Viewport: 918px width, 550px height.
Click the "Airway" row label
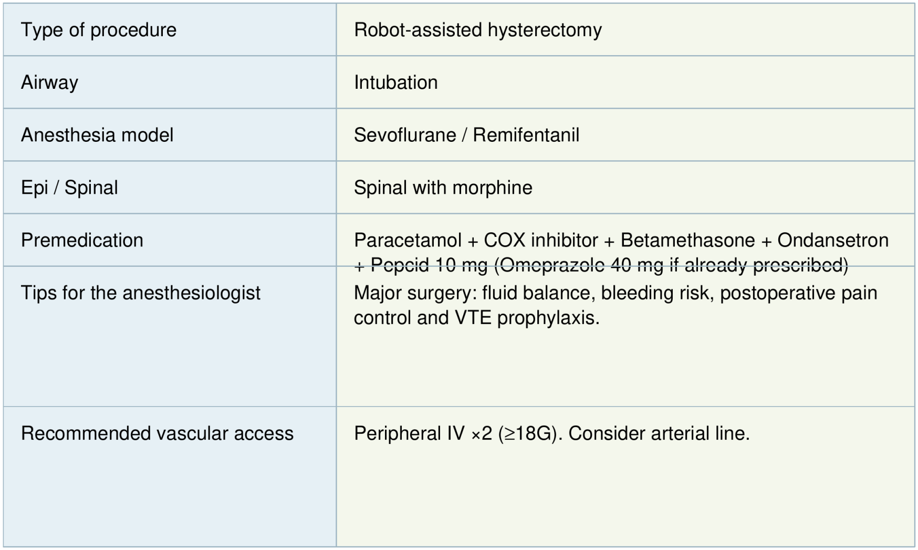point(49,82)
